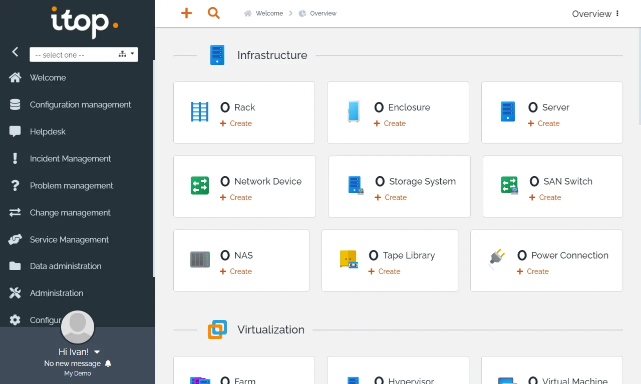Click the notification bell icon
This screenshot has height=384, width=641.
pos(108,363)
